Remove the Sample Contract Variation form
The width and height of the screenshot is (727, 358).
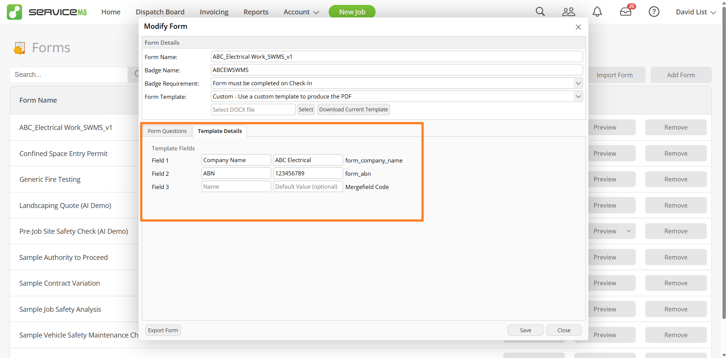point(676,283)
